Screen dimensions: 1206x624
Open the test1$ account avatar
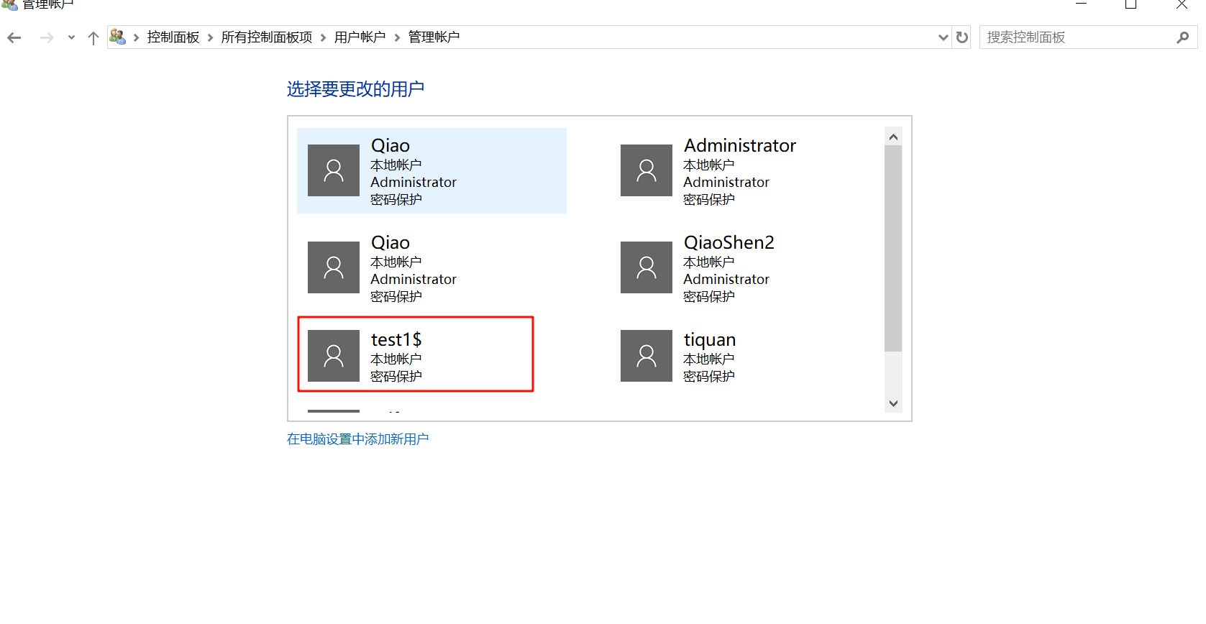point(334,356)
